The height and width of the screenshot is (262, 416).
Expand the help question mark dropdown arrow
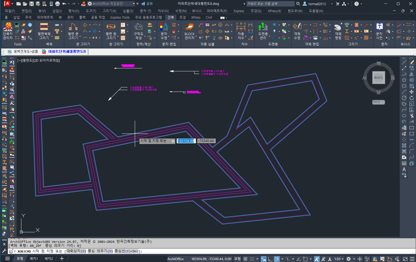pos(361,4)
